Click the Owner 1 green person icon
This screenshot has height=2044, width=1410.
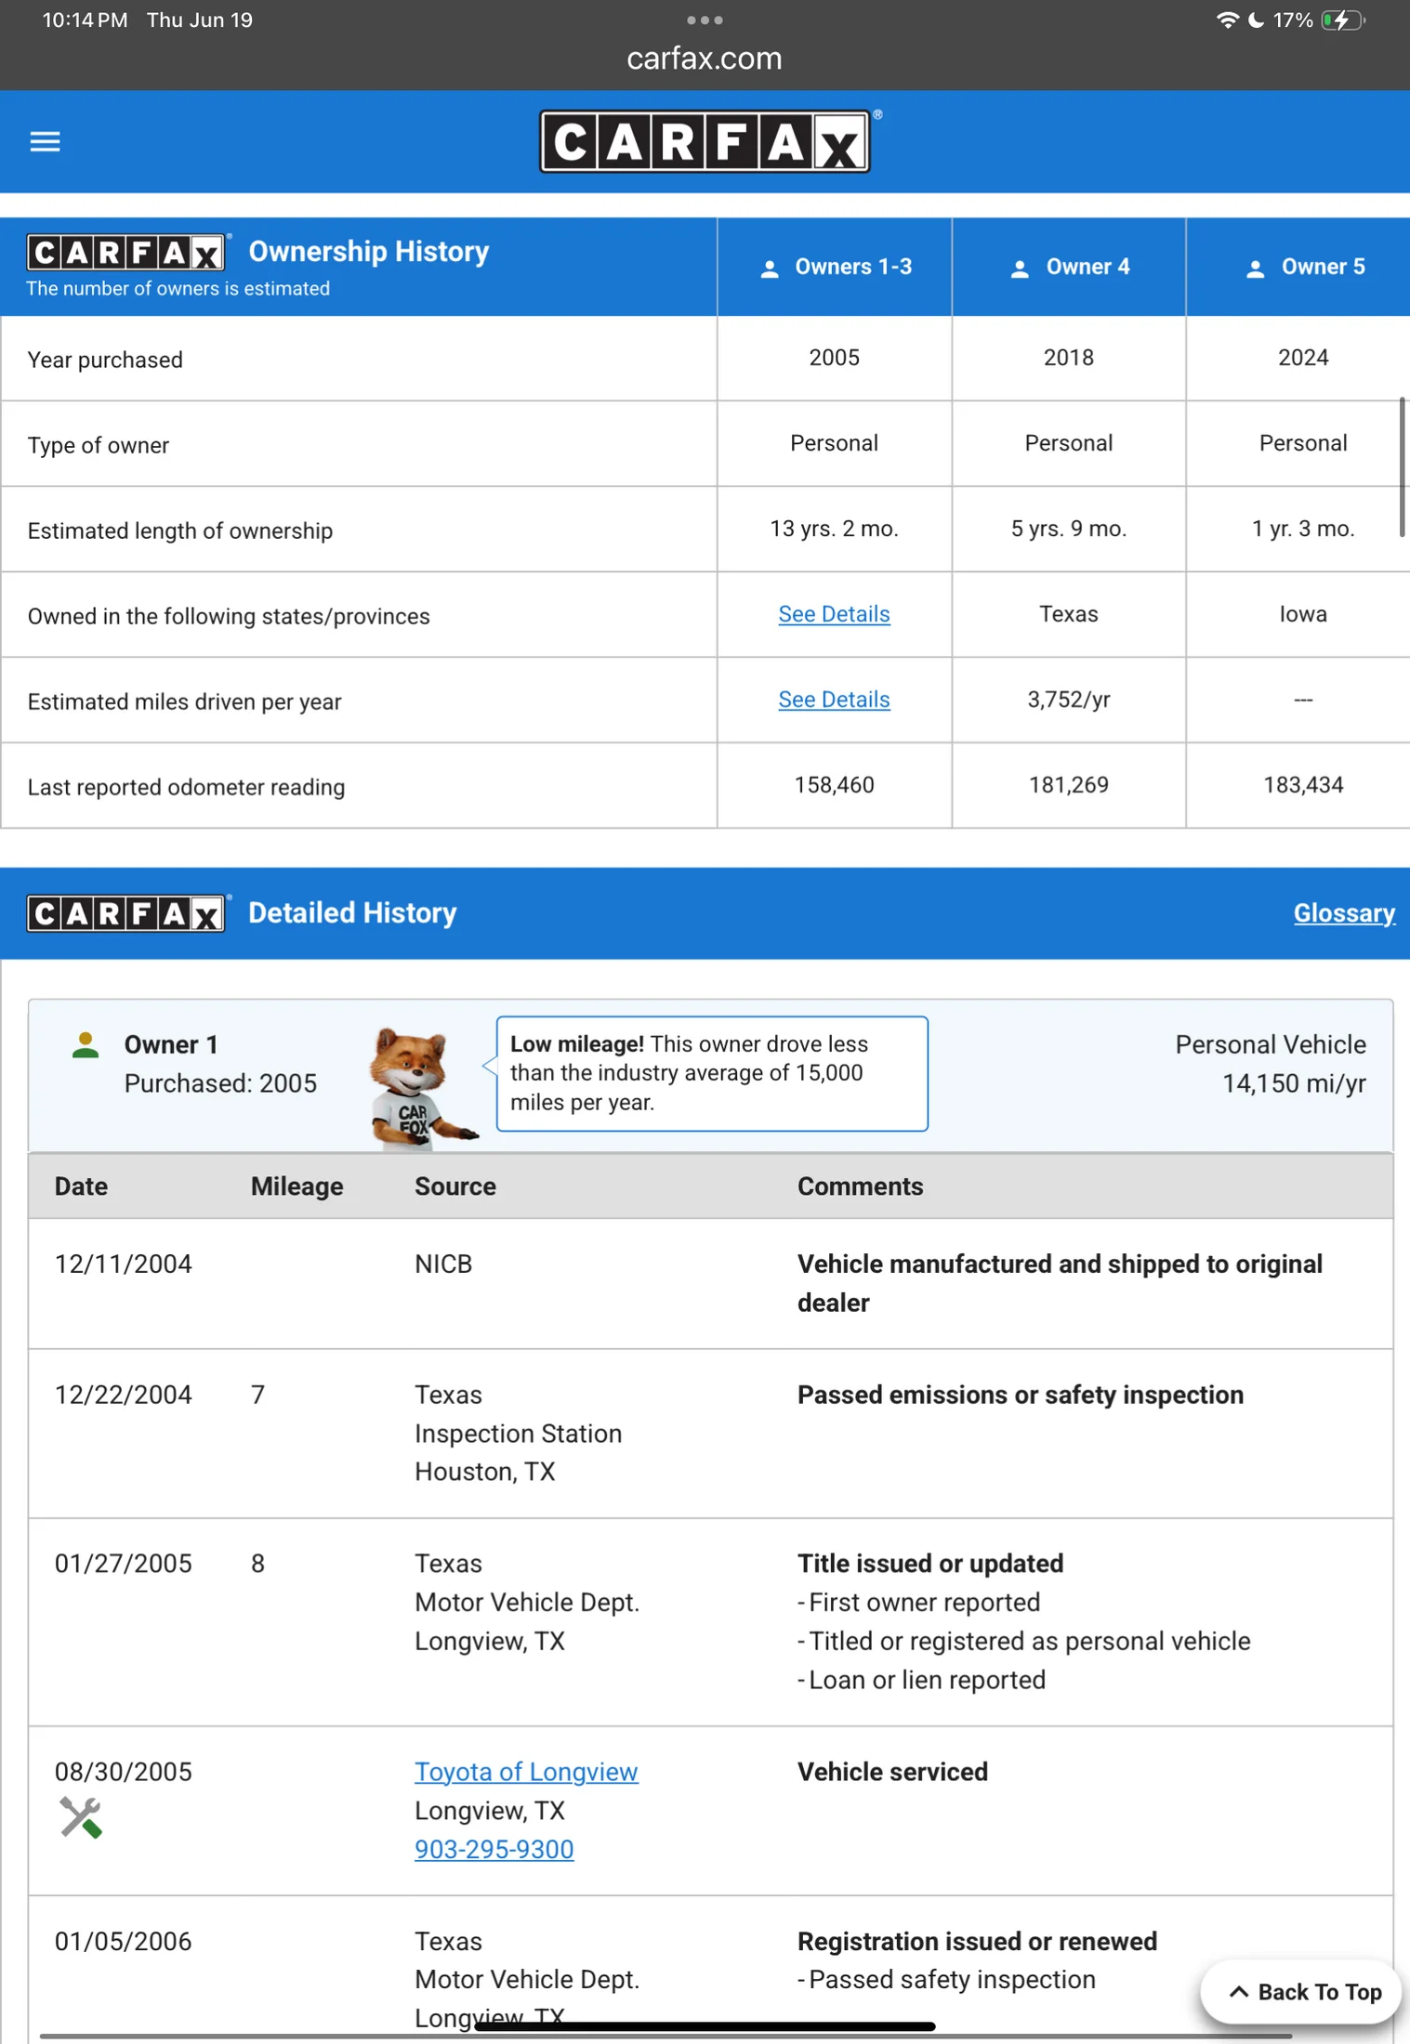86,1045
